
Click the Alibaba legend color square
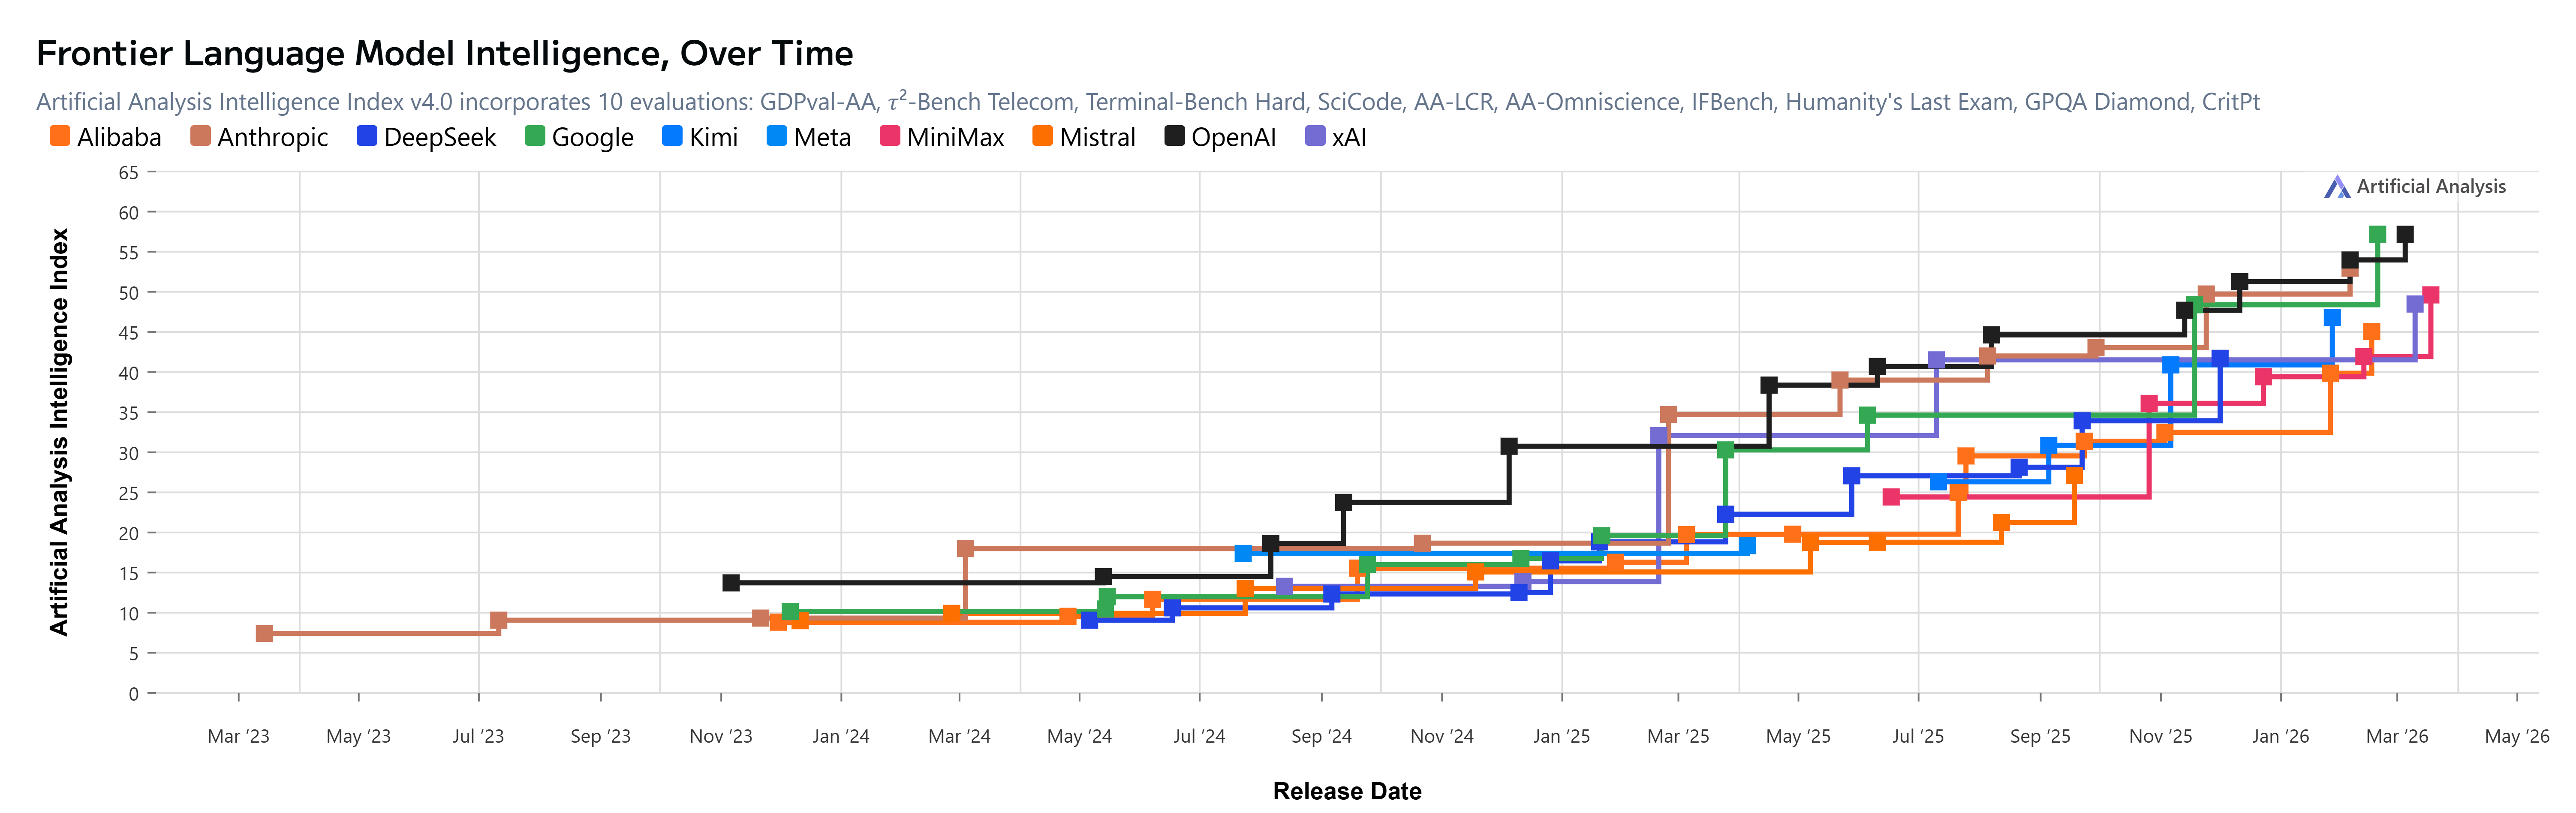click(60, 136)
